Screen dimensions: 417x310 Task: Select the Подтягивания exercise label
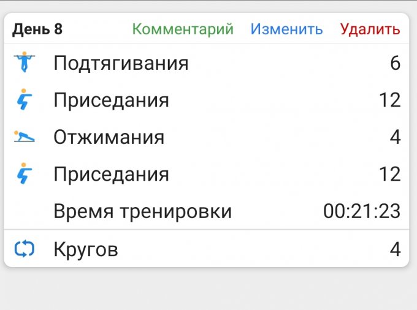[121, 63]
